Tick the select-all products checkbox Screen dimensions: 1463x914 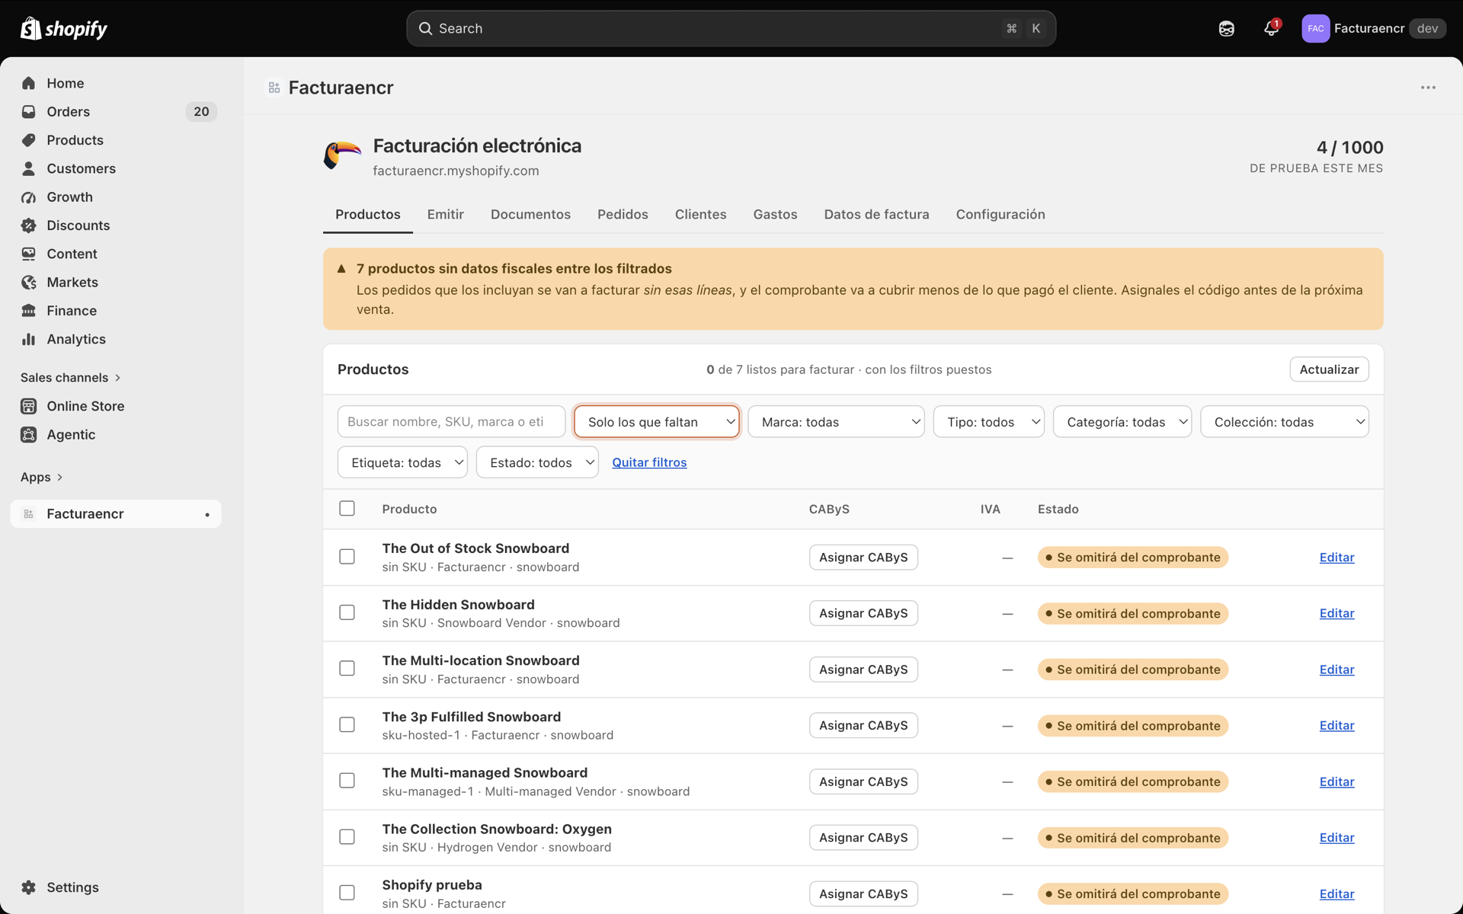tap(347, 508)
